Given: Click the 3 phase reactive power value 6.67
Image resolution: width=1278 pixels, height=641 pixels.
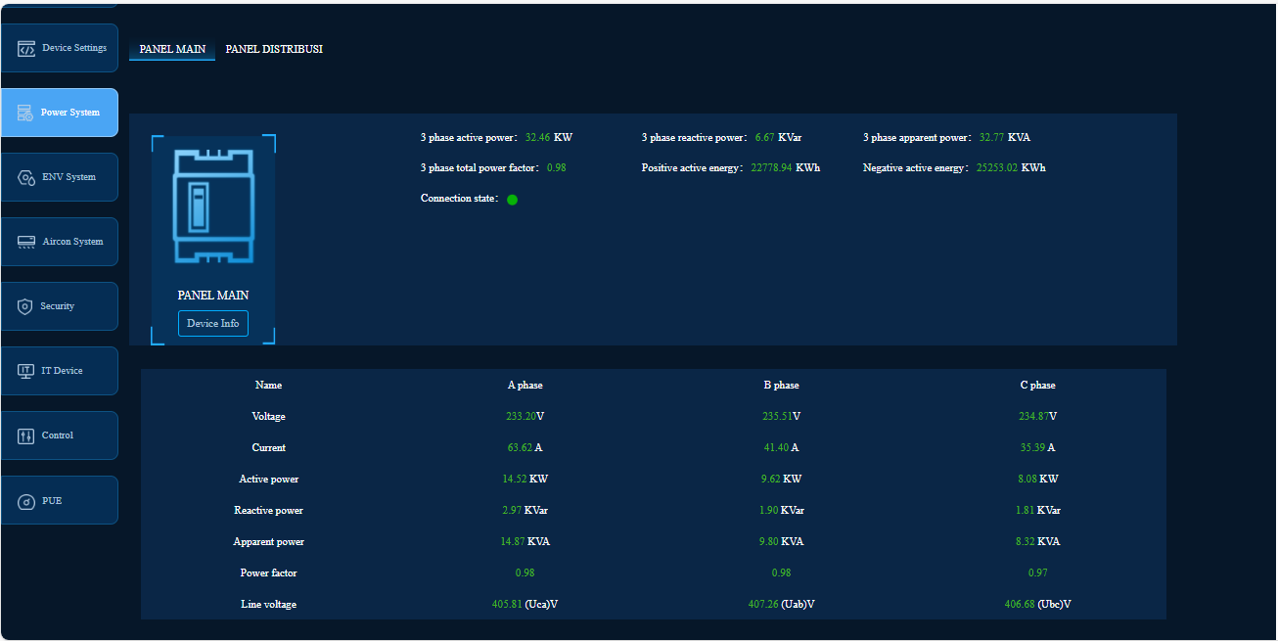Looking at the screenshot, I should (x=765, y=138).
